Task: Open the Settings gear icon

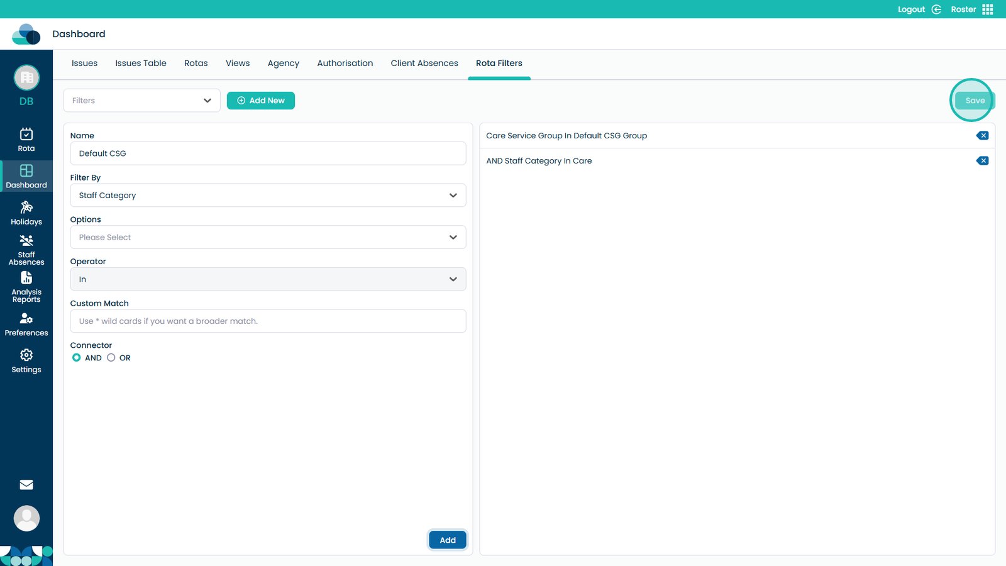Action: (26, 355)
